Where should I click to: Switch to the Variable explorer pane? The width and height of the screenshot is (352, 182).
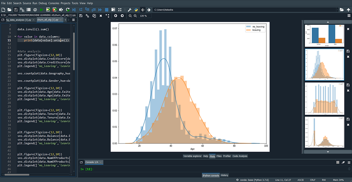click(x=193, y=156)
